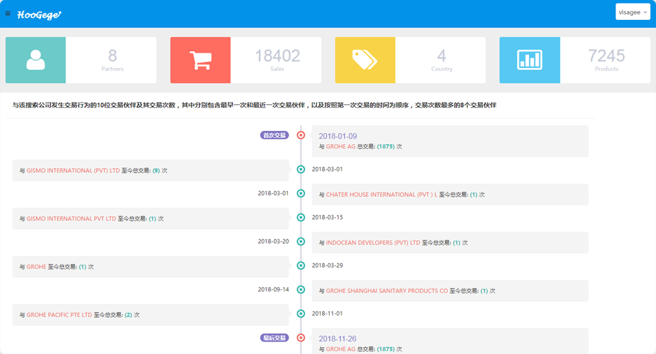
Task: Click (2) count for GROHE PACIFIC PTE LTD
Action: (128, 315)
